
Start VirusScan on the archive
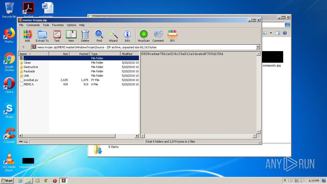click(x=144, y=36)
